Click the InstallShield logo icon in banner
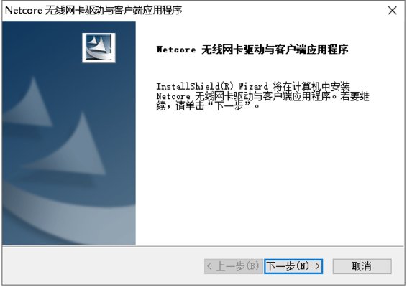 [x=99, y=47]
